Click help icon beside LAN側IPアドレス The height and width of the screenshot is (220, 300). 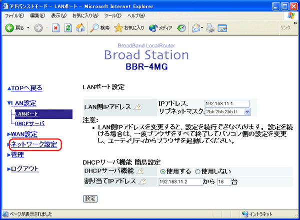tap(137, 108)
